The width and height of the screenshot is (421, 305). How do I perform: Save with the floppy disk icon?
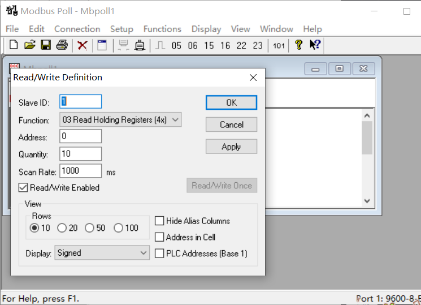pos(46,45)
